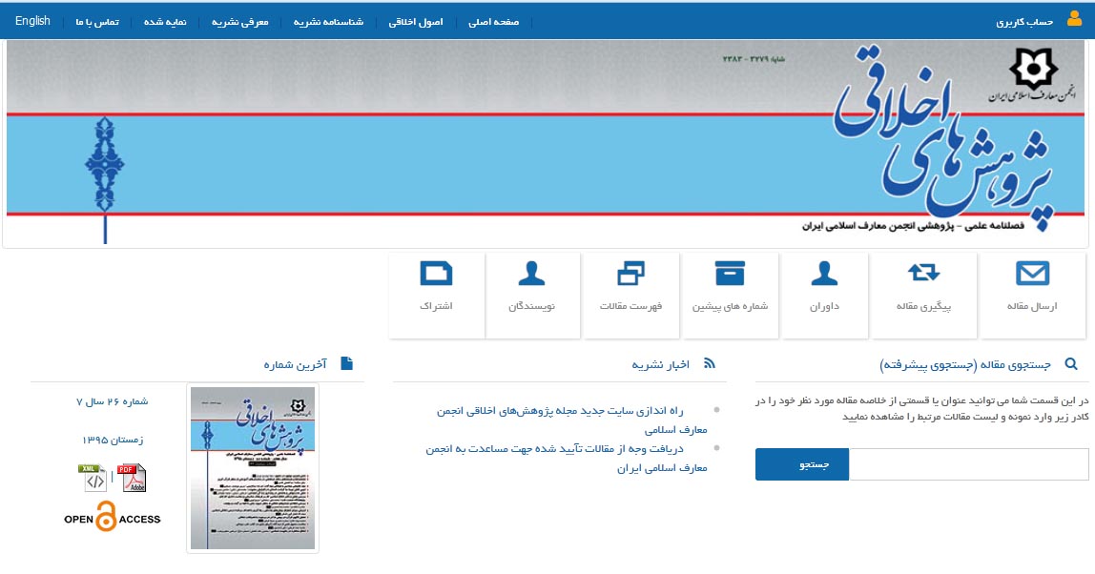Open the شماره های پیشین archive icon
The width and height of the screenshot is (1095, 574).
pyautogui.click(x=730, y=273)
